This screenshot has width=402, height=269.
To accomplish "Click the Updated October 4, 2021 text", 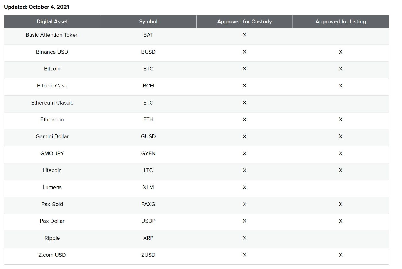I will 36,7.
